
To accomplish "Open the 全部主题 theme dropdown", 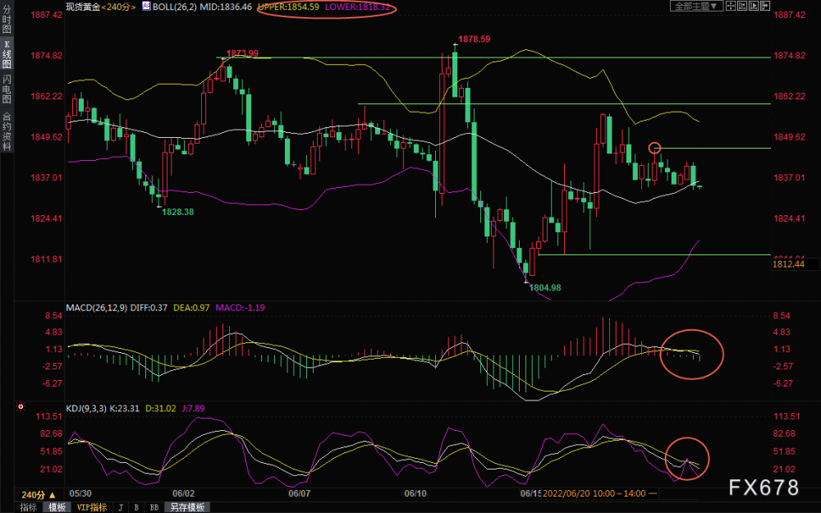I will click(x=696, y=6).
